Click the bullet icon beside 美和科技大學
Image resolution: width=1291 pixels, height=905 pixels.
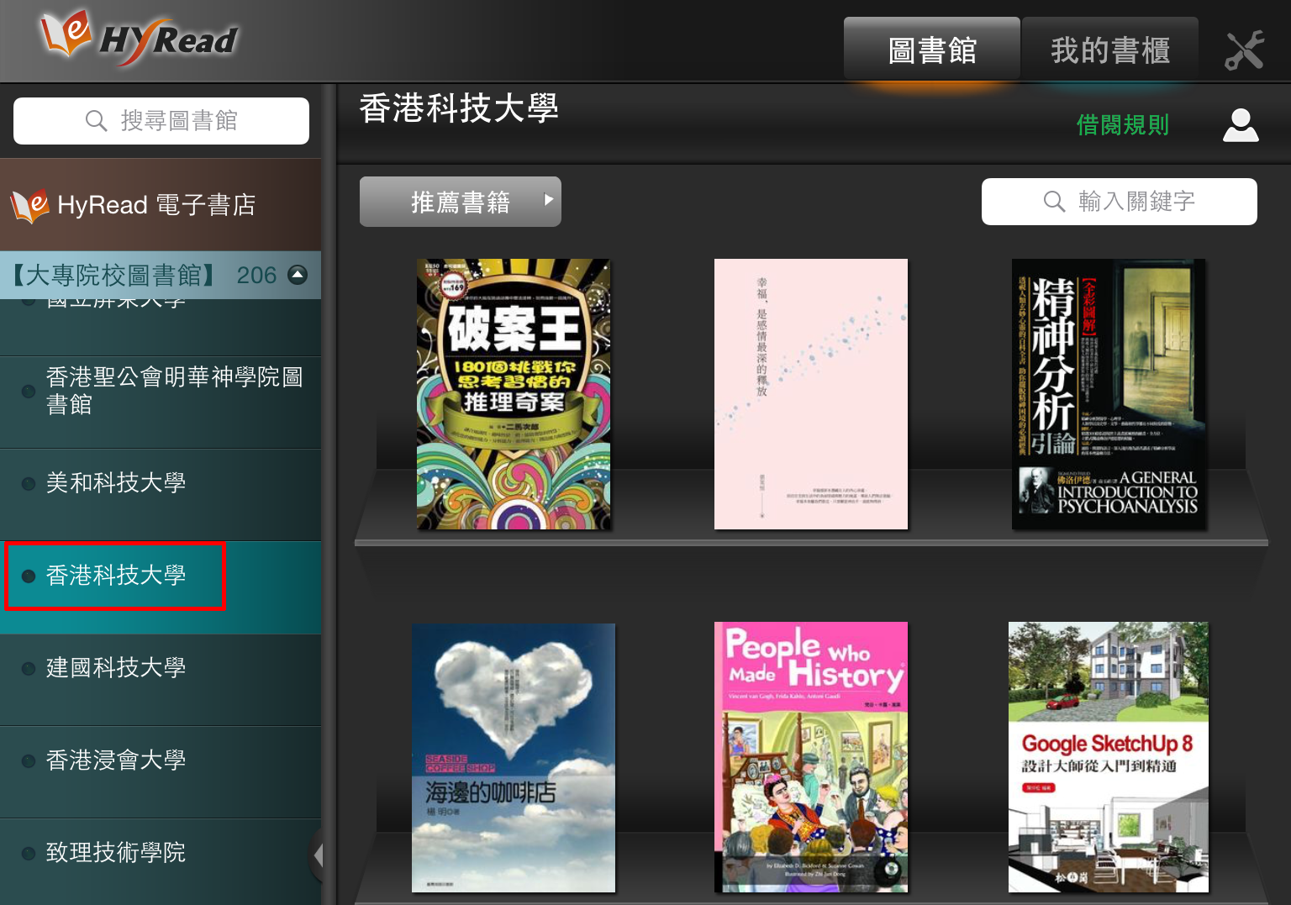(28, 482)
